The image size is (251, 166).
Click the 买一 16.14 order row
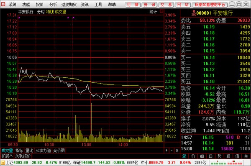pos(215,57)
